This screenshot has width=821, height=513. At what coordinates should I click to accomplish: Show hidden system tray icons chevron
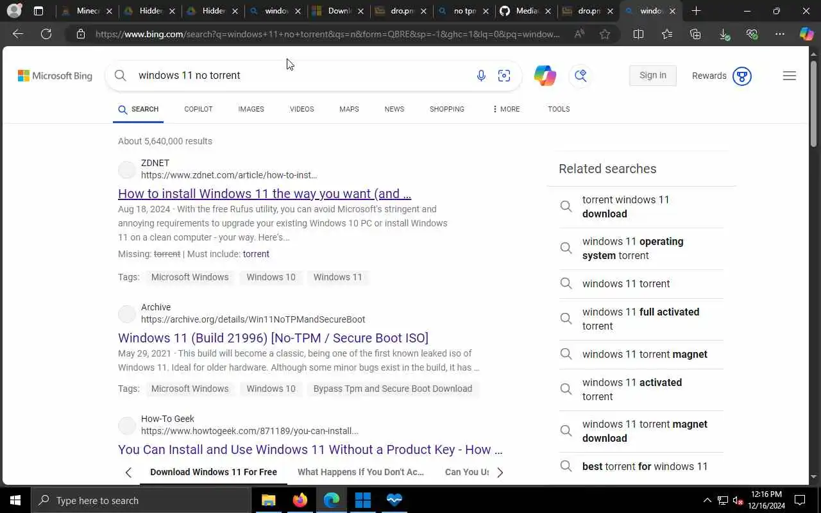pos(707,500)
